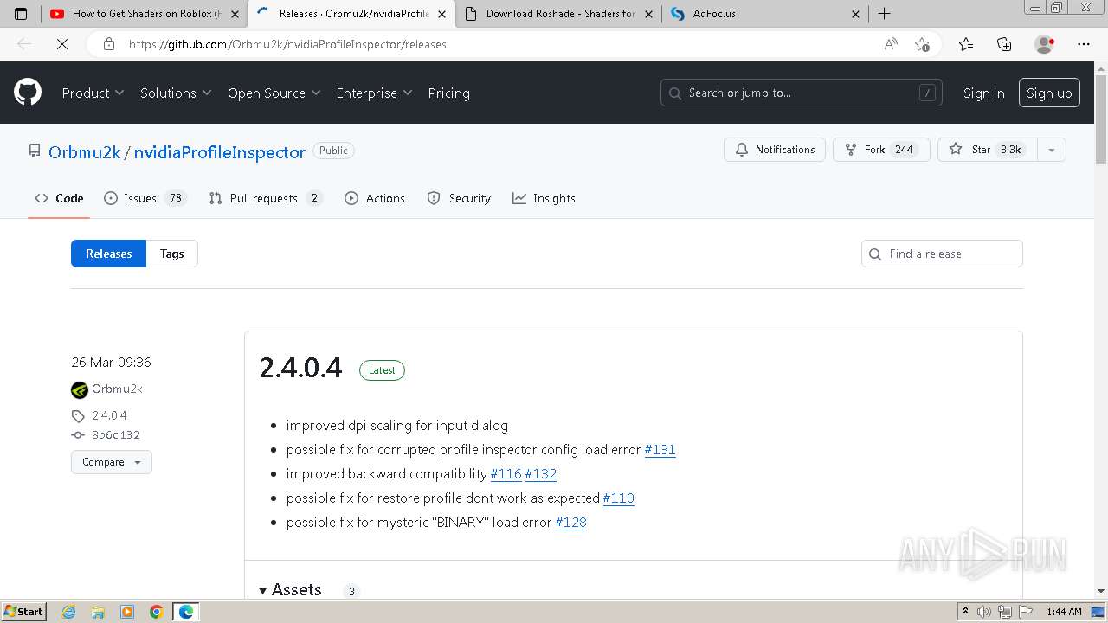The image size is (1108, 623).
Task: Fork the repository button
Action: click(881, 150)
